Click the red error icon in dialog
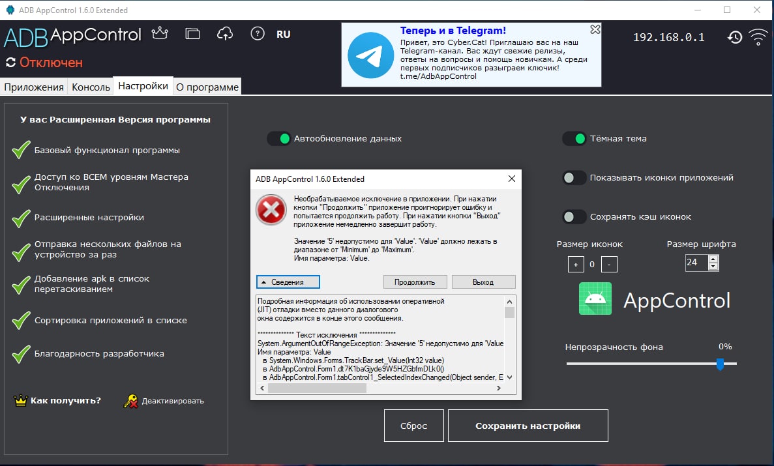This screenshot has height=466, width=774. (271, 210)
